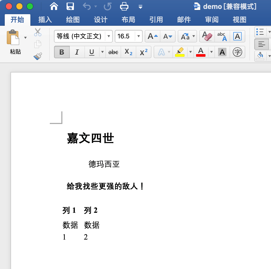Click the table header 列 2

(91, 210)
